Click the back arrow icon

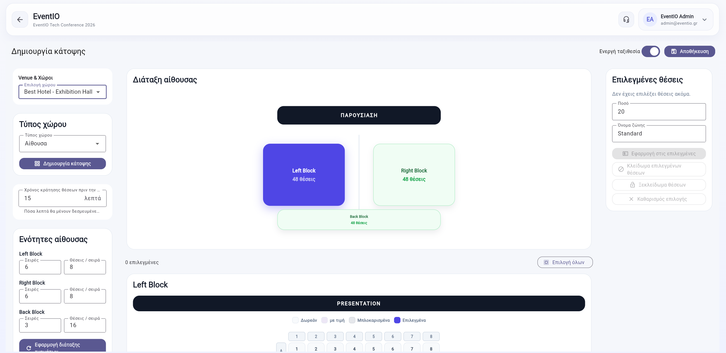pos(20,20)
